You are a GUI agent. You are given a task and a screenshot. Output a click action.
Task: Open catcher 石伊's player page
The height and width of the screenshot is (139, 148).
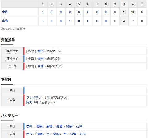click(x=79, y=126)
